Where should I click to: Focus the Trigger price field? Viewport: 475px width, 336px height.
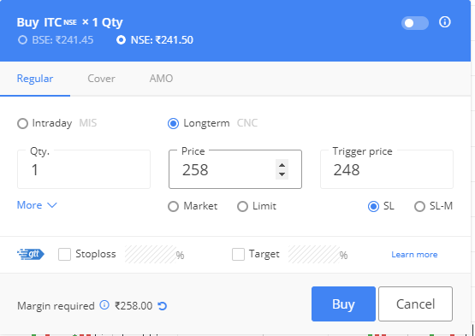point(387,169)
